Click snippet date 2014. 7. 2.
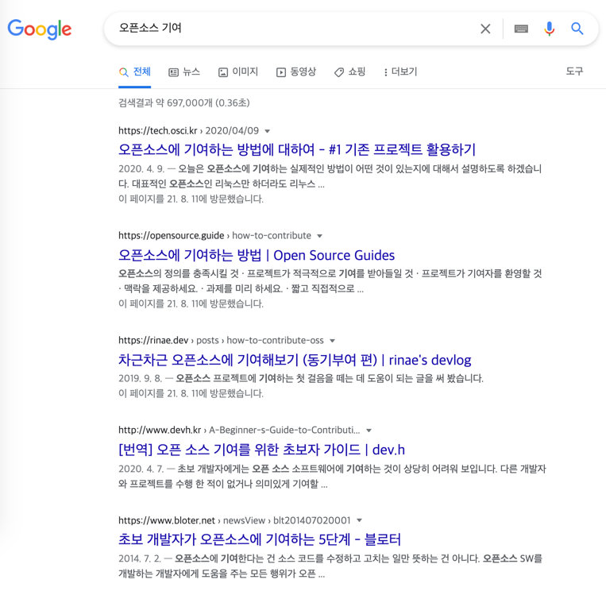Screen dimensions: 606x595 (x=140, y=558)
